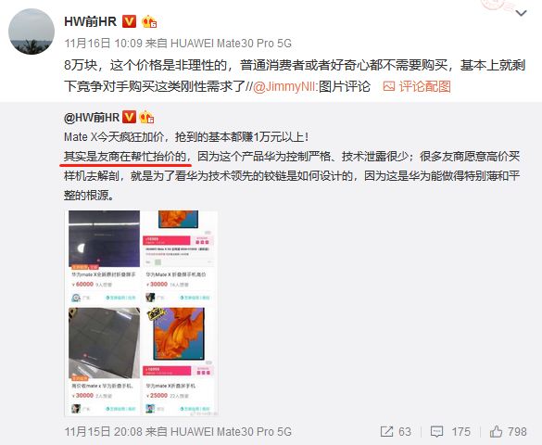Open the HW前HR username in the header
Image resolution: width=542 pixels, height=445 pixels.
pos(91,21)
